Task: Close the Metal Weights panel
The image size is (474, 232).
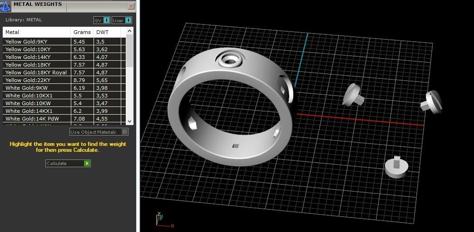Action: click(131, 6)
